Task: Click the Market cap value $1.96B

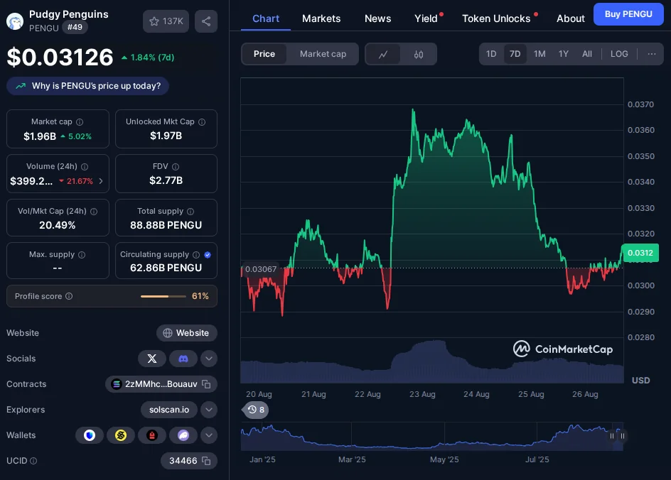Action: coord(40,136)
